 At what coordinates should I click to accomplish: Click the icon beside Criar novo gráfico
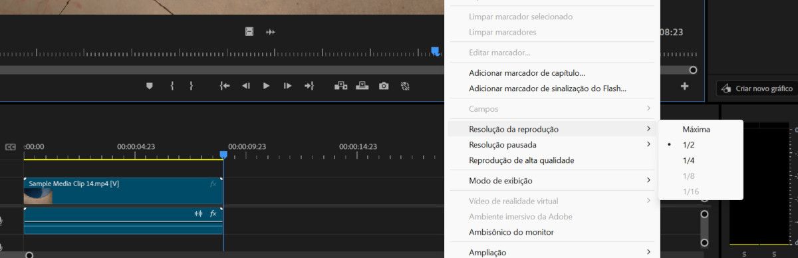[726, 88]
